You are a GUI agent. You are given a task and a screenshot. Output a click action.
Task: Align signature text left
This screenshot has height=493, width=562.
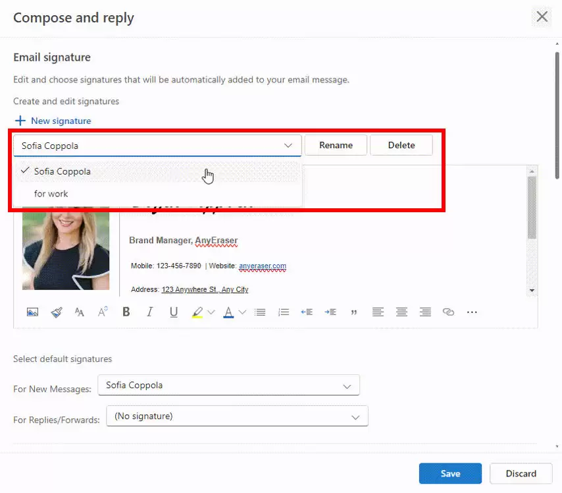[x=378, y=312]
